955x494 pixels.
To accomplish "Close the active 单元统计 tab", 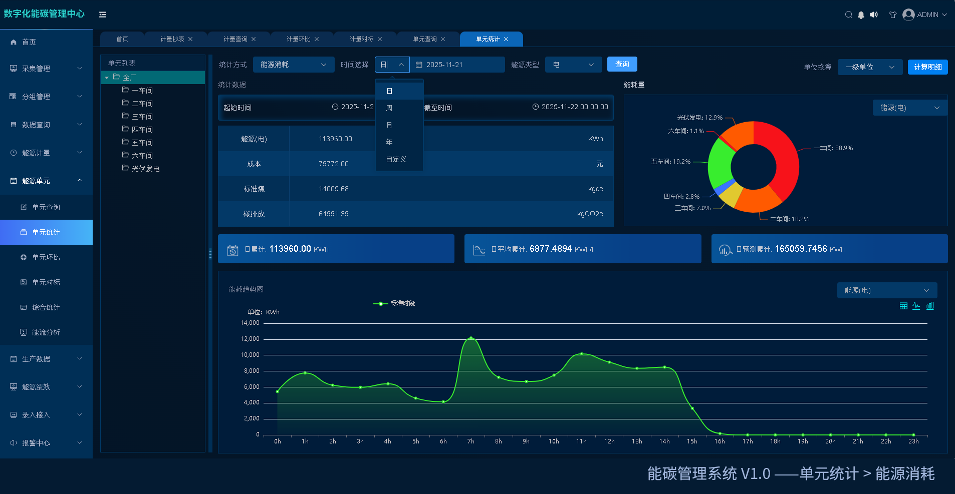I will click(506, 39).
